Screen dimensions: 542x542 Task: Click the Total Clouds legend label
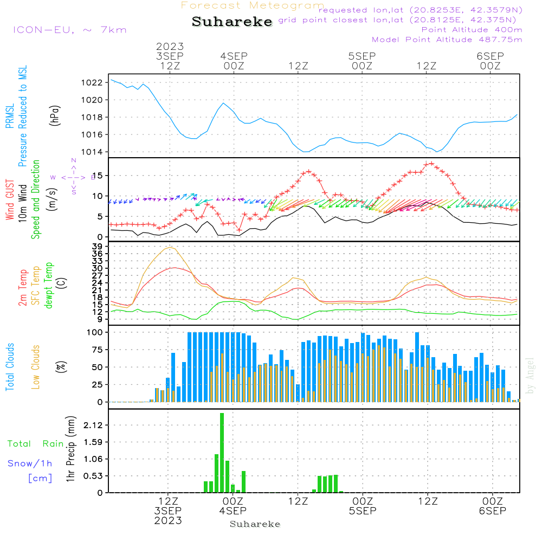[x=9, y=367]
